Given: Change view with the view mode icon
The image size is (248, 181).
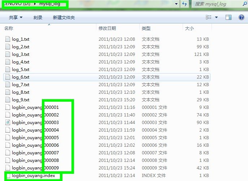Looking at the screenshot, I should [208, 17].
